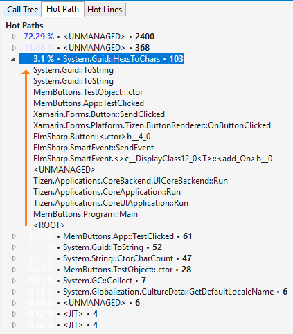
Task: Select the Hot Path tab
Action: tap(62, 9)
